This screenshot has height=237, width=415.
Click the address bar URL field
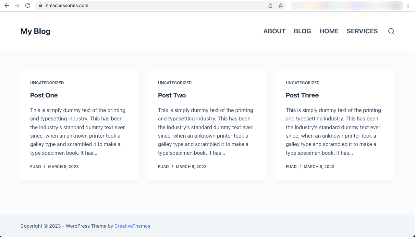point(146,6)
